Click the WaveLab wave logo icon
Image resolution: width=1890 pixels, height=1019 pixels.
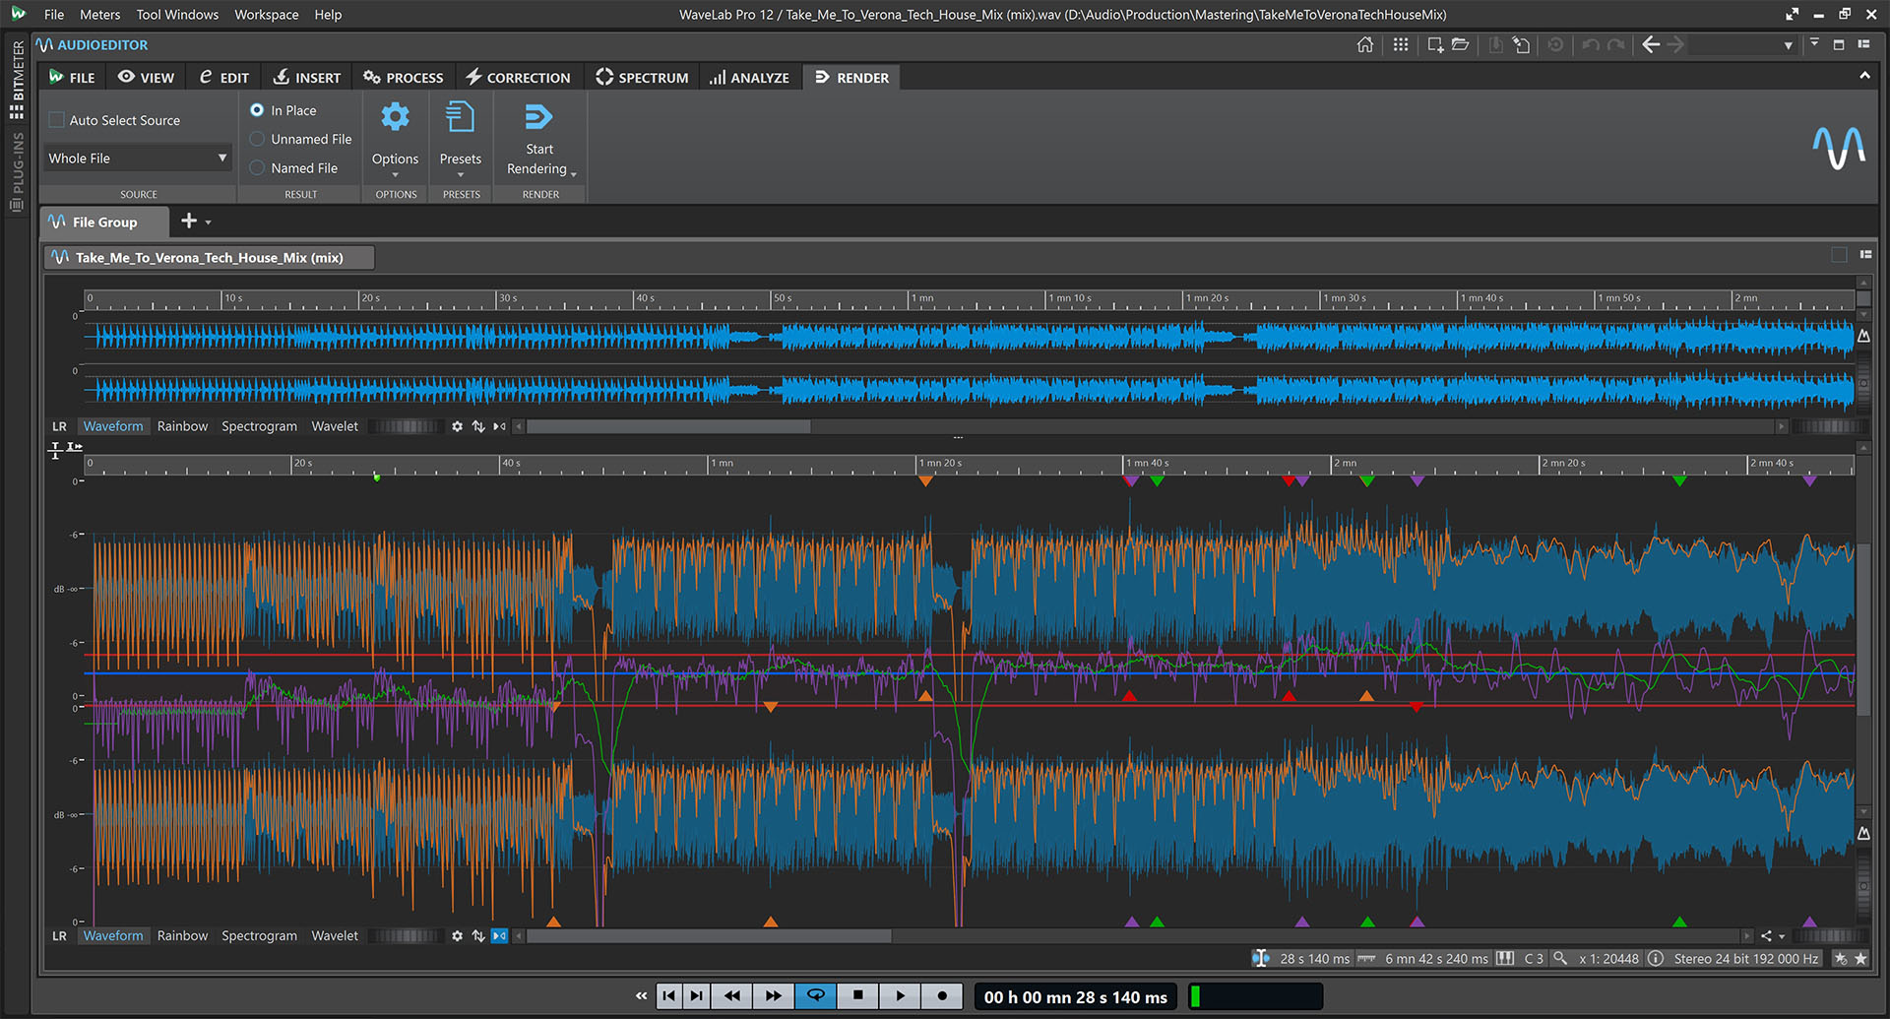pyautogui.click(x=1839, y=148)
